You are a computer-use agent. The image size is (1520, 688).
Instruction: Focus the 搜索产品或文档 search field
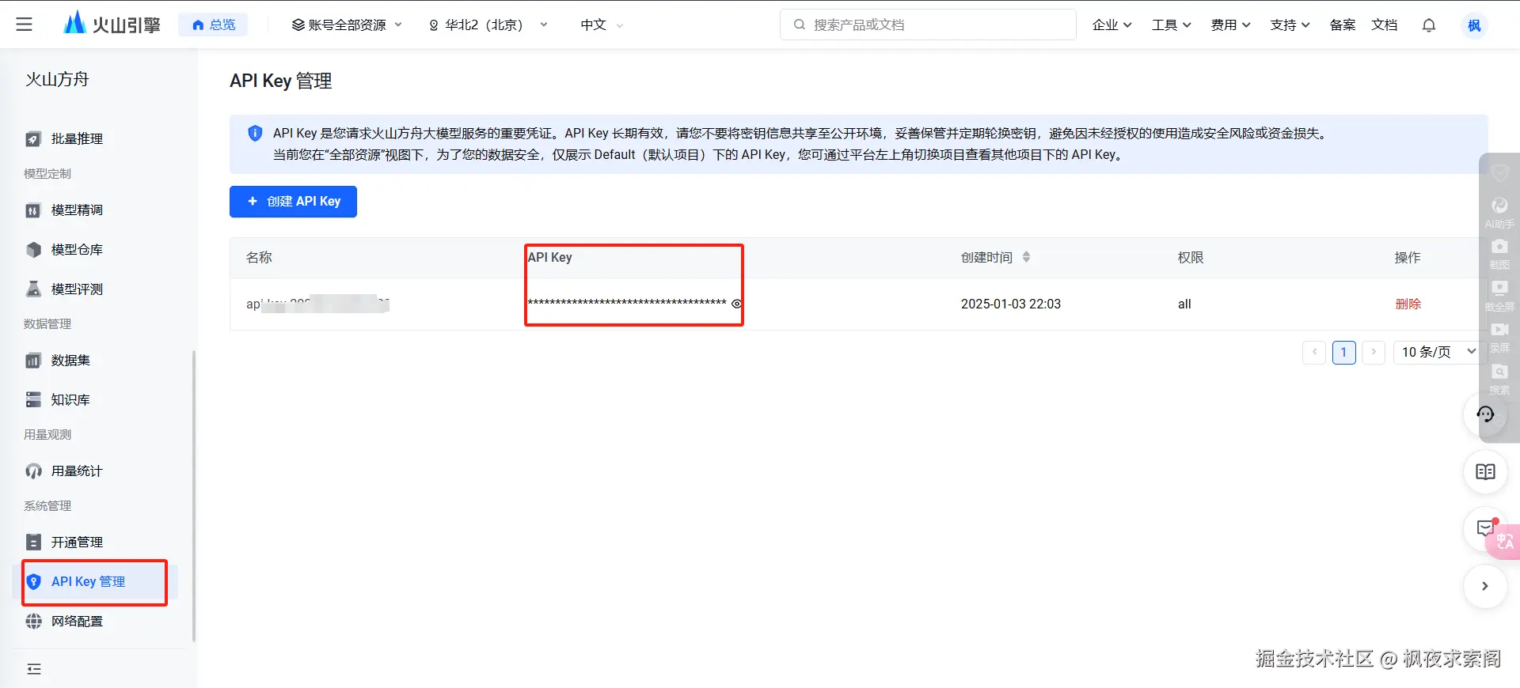point(928,25)
